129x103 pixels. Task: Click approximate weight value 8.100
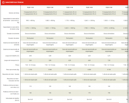109,70
